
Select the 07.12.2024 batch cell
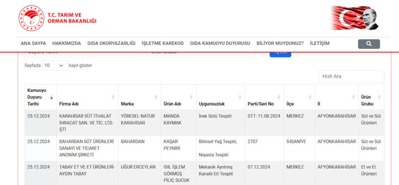coord(264,173)
